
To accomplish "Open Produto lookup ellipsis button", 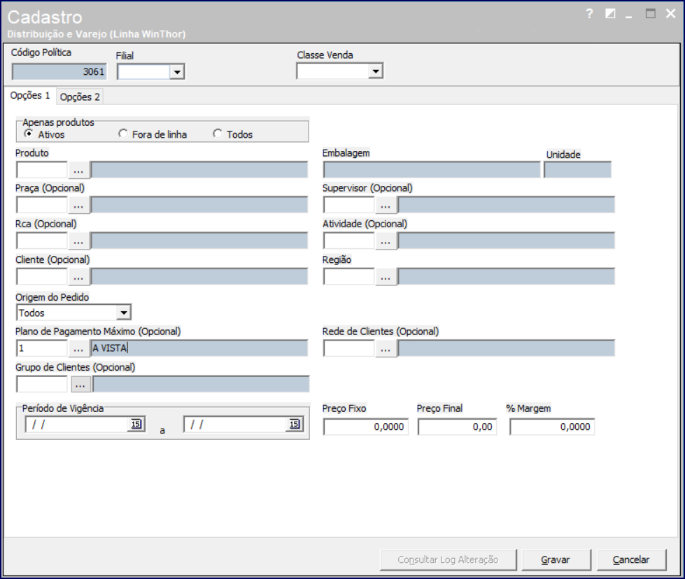I will point(78,170).
